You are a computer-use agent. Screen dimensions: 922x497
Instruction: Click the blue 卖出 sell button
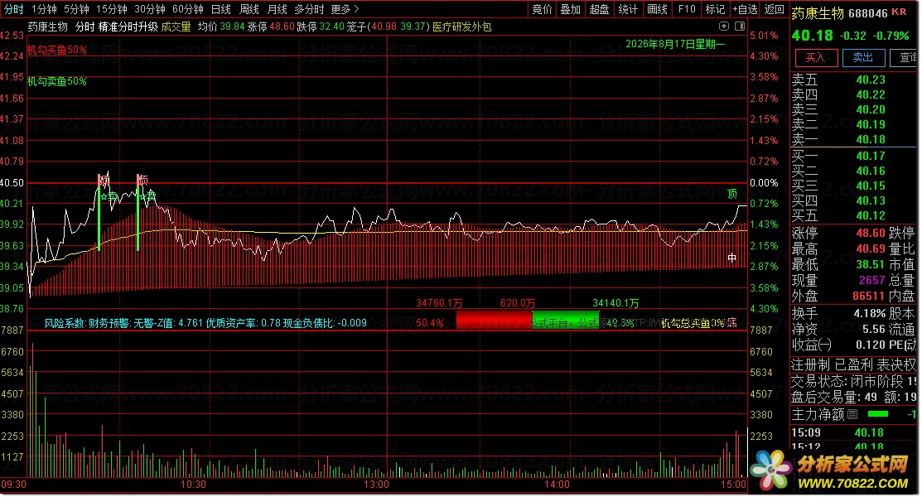tap(862, 57)
